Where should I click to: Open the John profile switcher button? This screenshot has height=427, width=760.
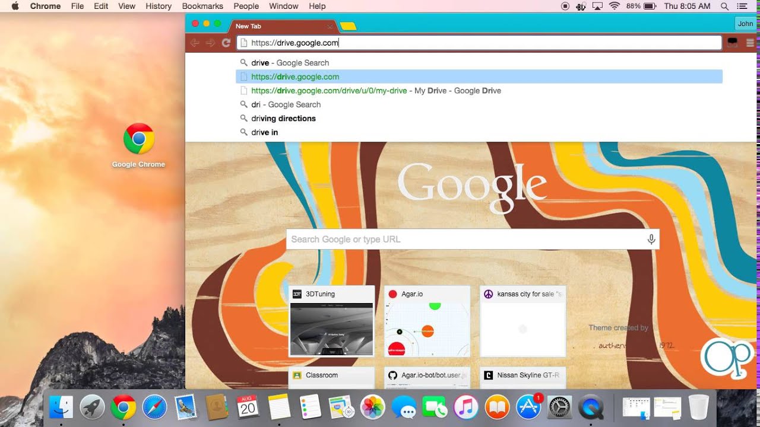(x=745, y=24)
